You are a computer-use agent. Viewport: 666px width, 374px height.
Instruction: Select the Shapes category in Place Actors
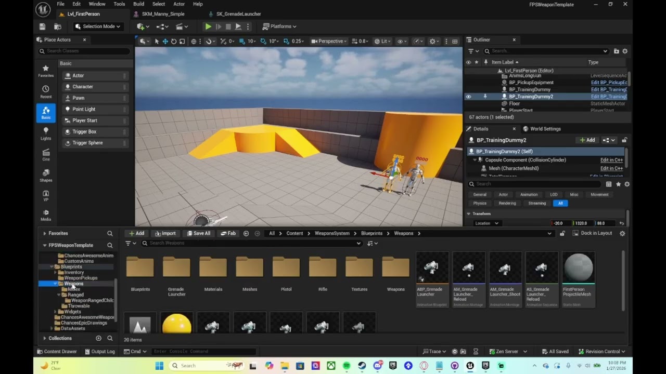pos(46,176)
